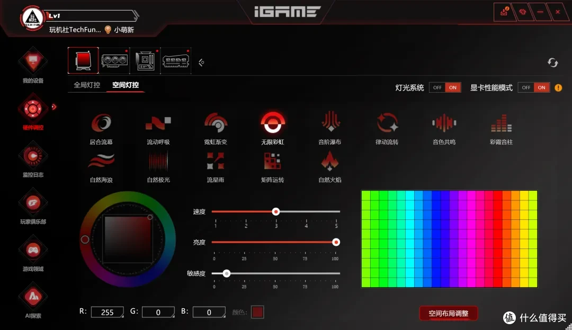
Task: Click the Lv1 level progress bar
Action: pyautogui.click(x=91, y=16)
